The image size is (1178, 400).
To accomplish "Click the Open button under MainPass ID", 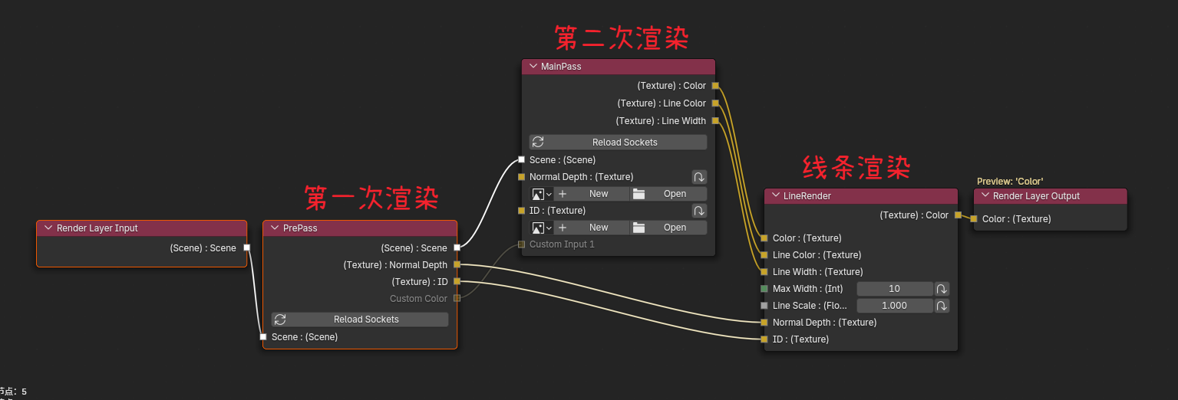I will click(668, 228).
